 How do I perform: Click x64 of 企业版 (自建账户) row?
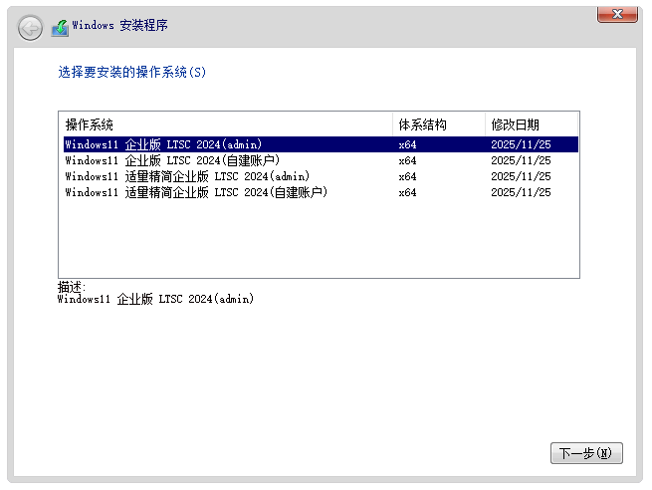tap(407, 160)
